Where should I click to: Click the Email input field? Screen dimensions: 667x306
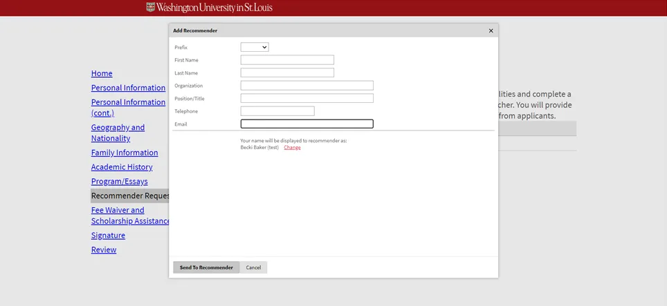click(307, 124)
